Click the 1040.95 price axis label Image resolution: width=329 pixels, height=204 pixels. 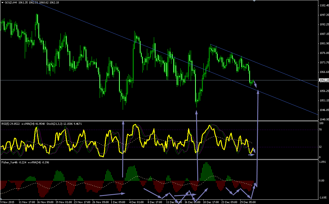[324, 119]
